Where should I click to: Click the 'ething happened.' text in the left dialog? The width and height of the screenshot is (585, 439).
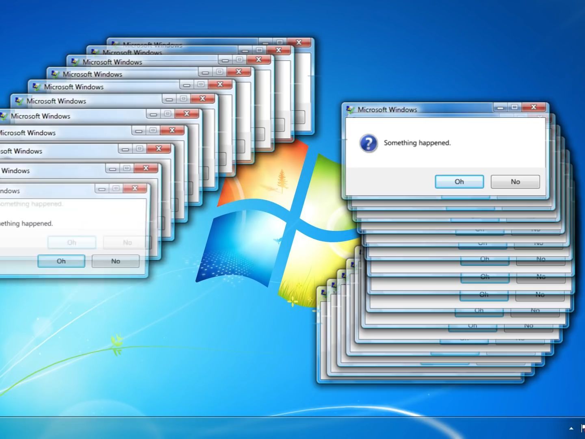26,224
